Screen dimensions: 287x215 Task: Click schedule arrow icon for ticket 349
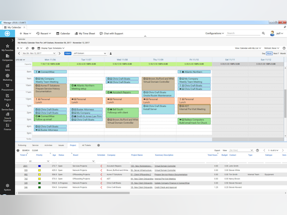tap(101, 183)
